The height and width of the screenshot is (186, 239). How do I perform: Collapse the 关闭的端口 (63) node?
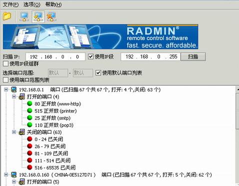tap(14, 132)
